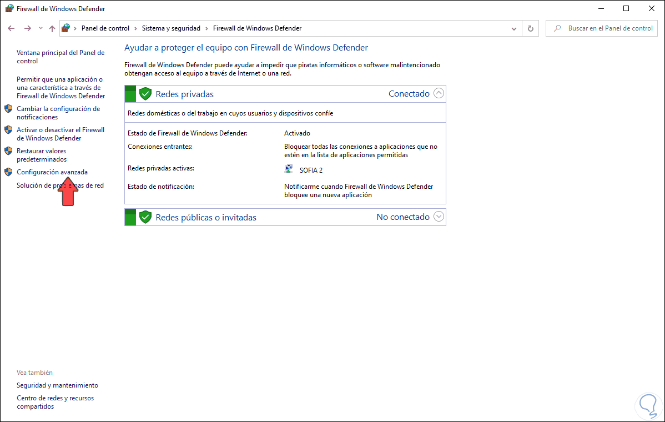Open 'Configuración avanzada'

tap(52, 172)
